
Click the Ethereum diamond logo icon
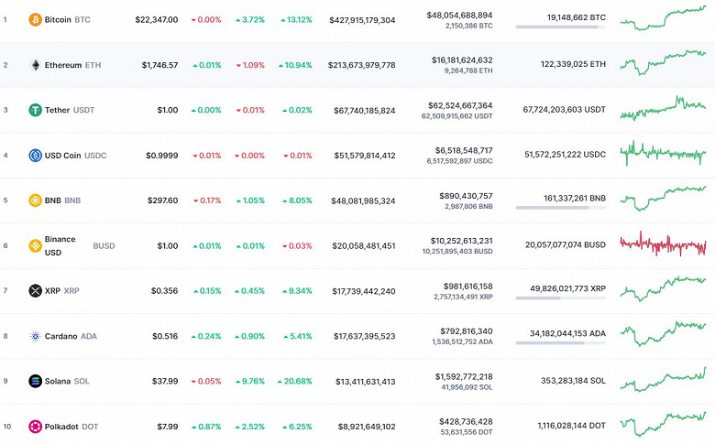coord(36,65)
